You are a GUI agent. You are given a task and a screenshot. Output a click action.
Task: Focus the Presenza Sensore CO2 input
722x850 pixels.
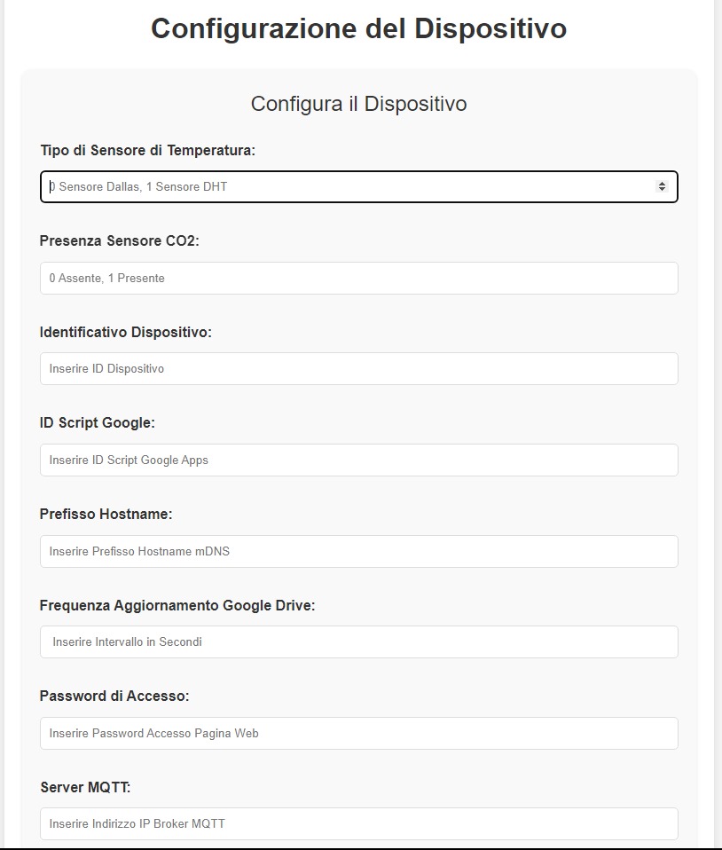(358, 278)
